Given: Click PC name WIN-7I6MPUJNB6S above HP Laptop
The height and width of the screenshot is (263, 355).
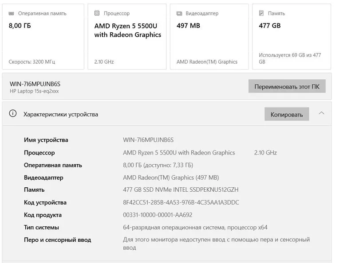Looking at the screenshot, I should [35, 84].
